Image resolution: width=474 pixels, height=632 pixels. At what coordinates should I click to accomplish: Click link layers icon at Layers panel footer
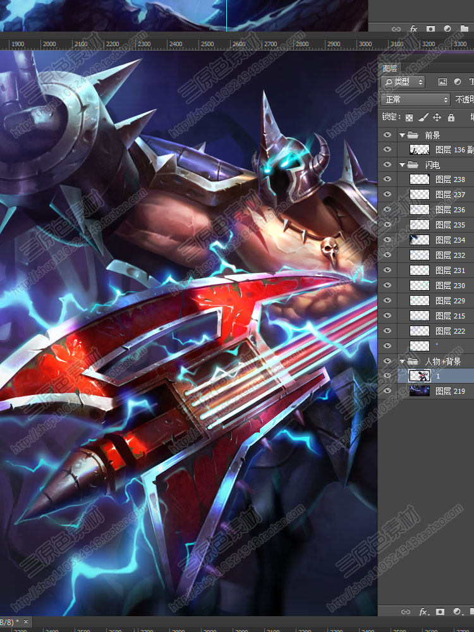[x=406, y=611]
